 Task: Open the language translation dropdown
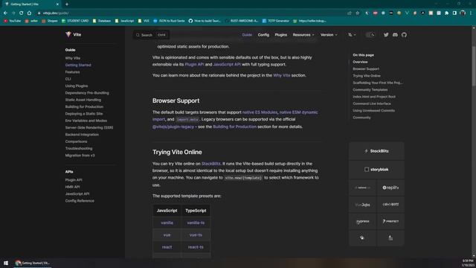tap(352, 35)
